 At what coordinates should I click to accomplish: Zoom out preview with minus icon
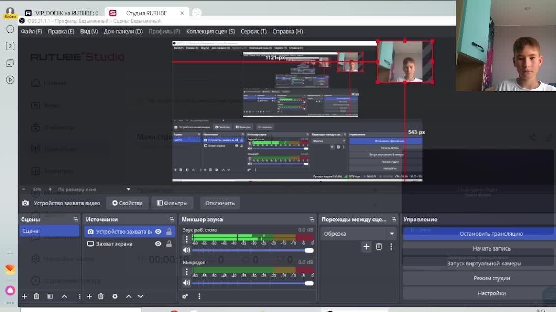(x=24, y=189)
